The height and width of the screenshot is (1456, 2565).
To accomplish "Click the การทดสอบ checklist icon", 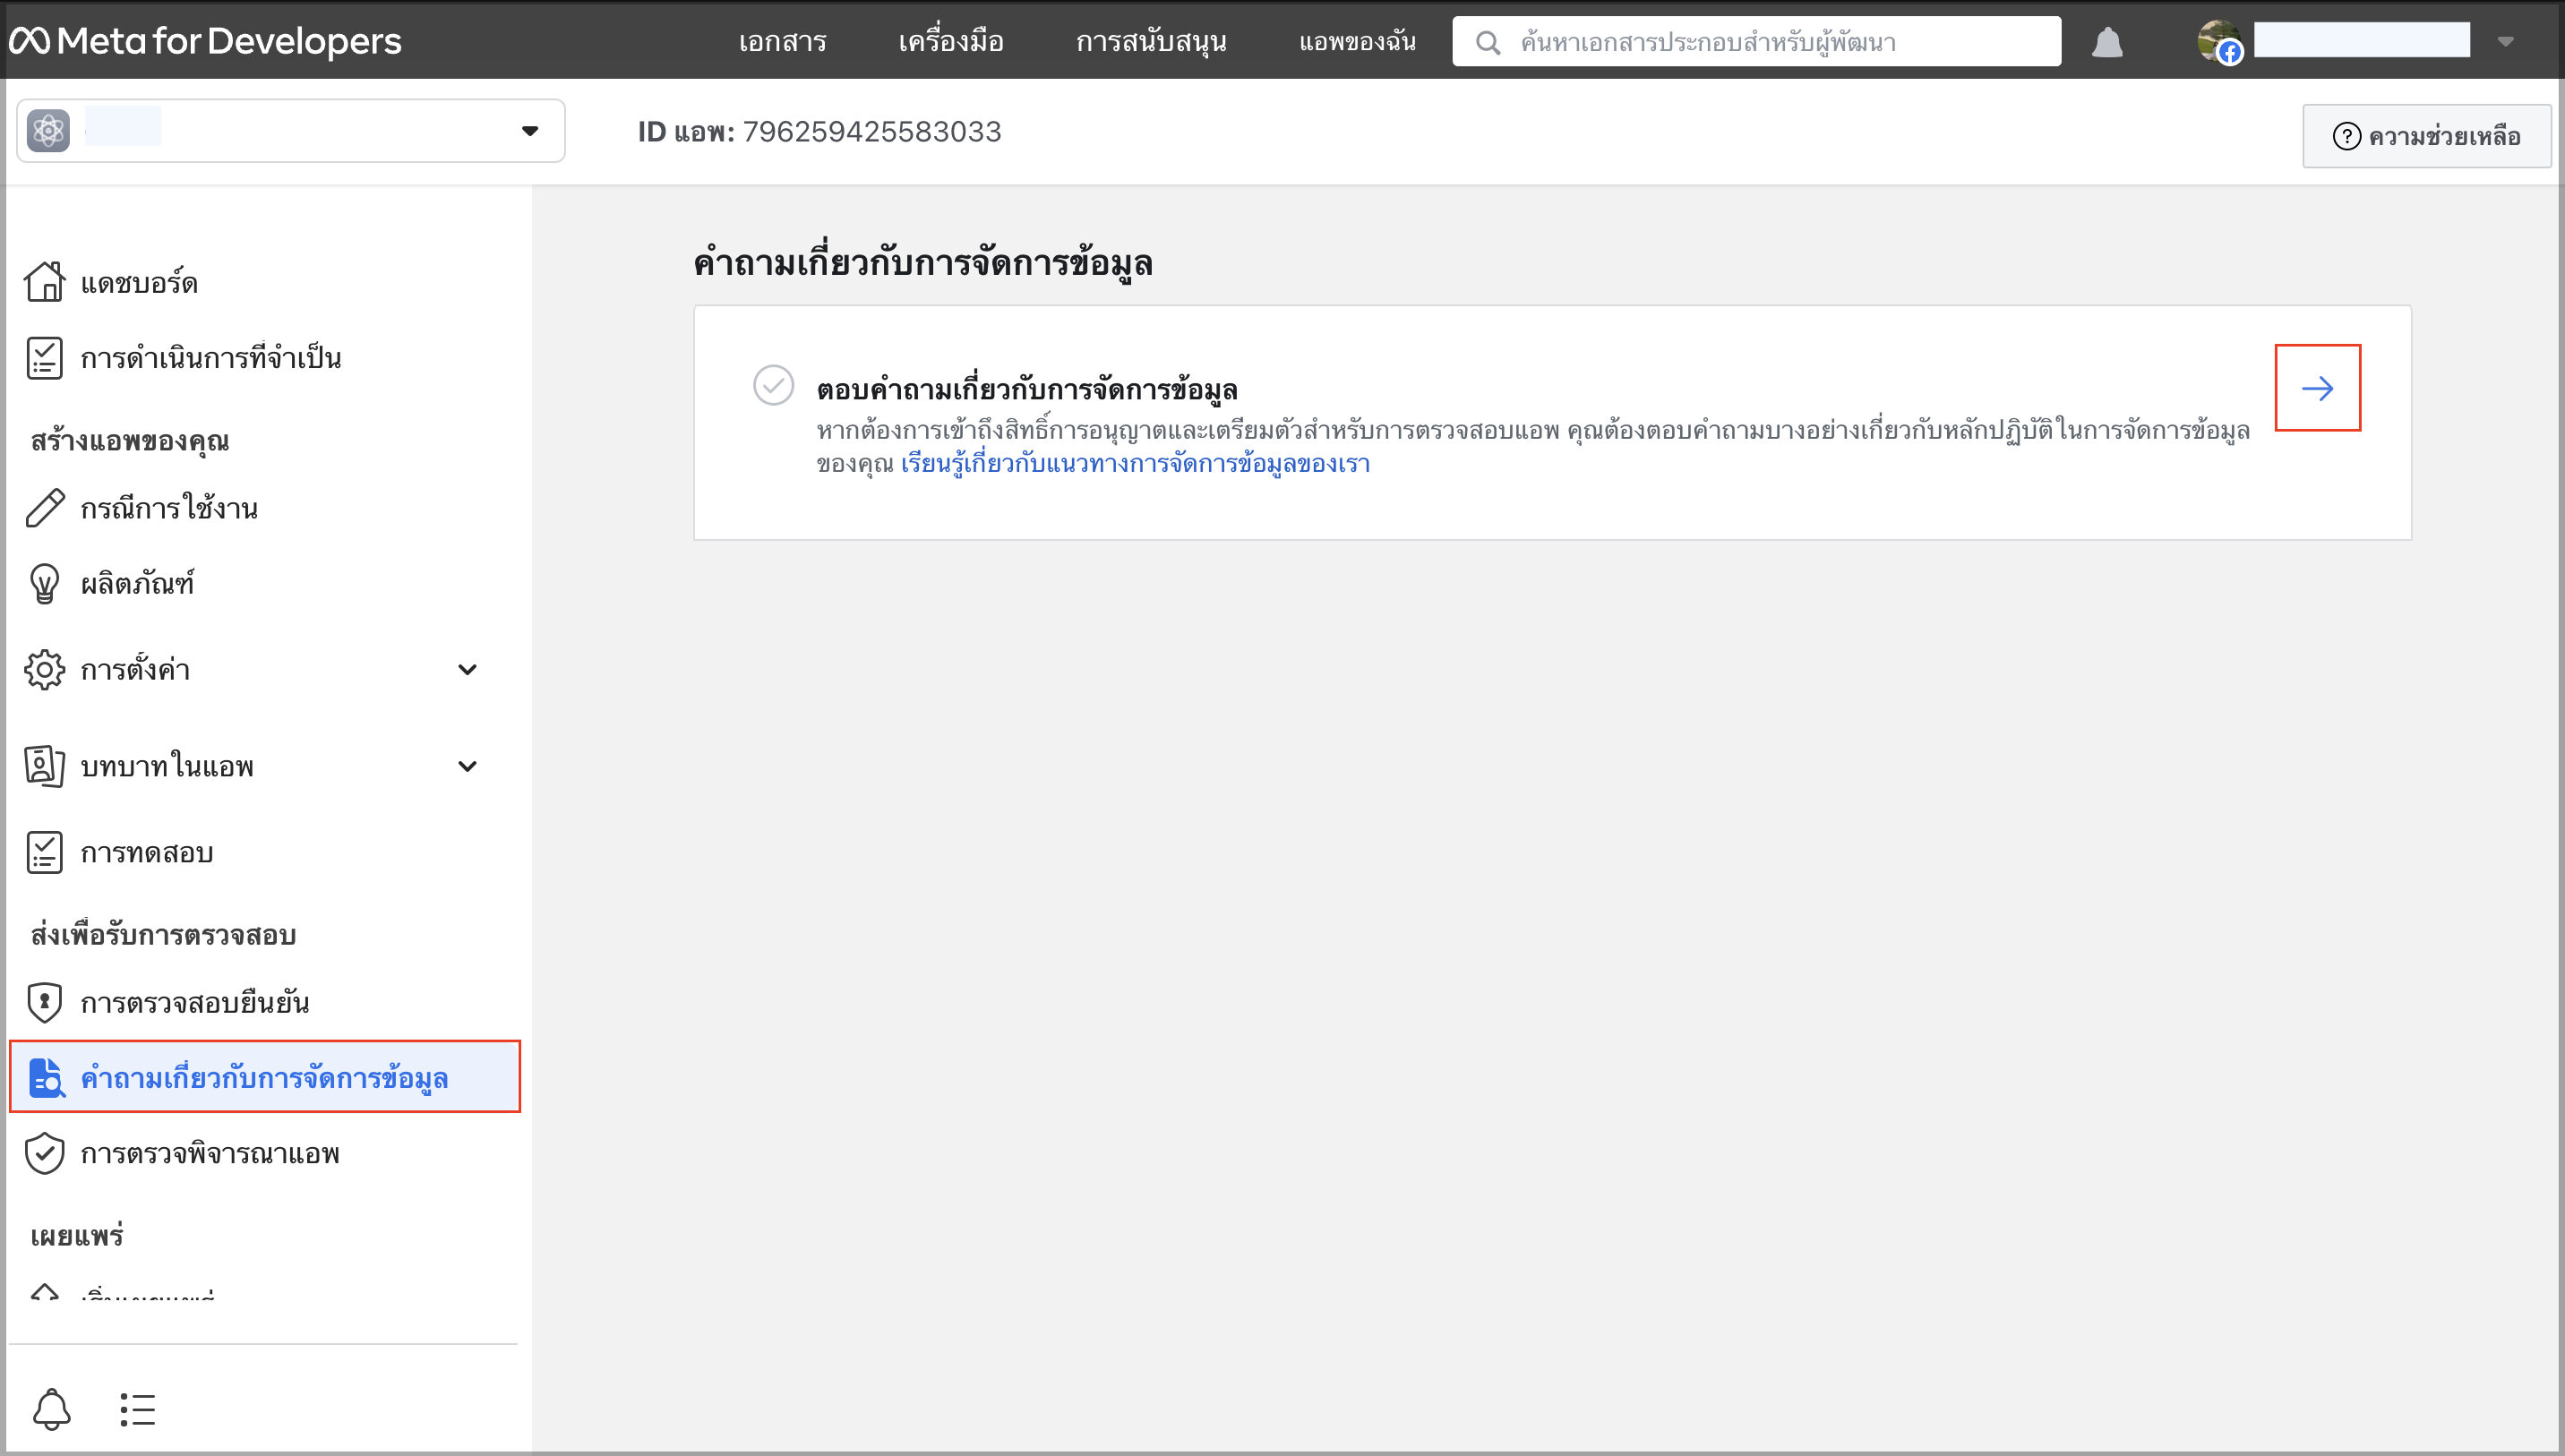I will (45, 853).
